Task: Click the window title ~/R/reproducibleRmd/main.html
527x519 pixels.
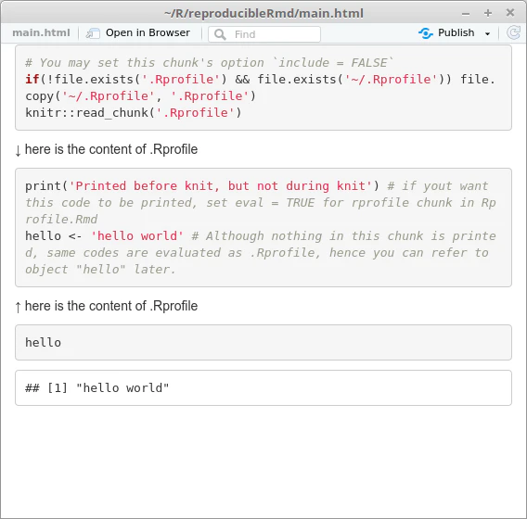Action: point(263,13)
